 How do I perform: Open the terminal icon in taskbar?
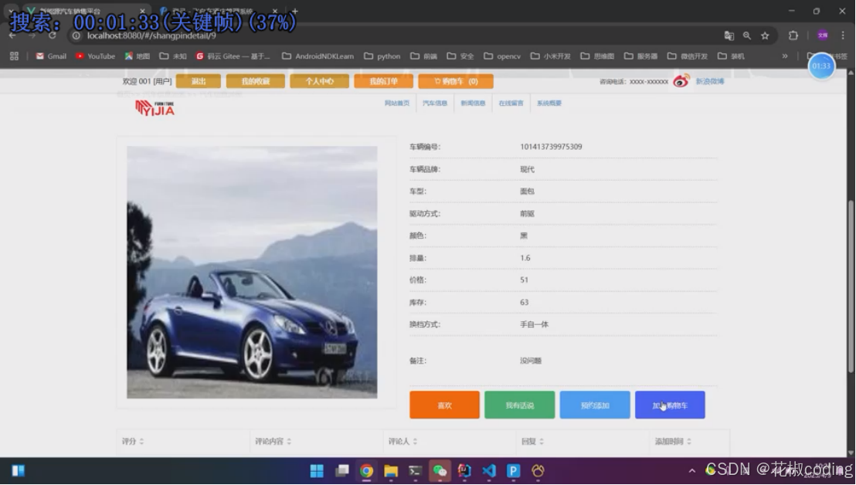[x=416, y=471]
